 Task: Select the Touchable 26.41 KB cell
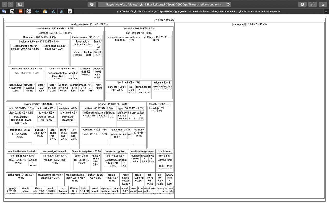pos(82,45)
